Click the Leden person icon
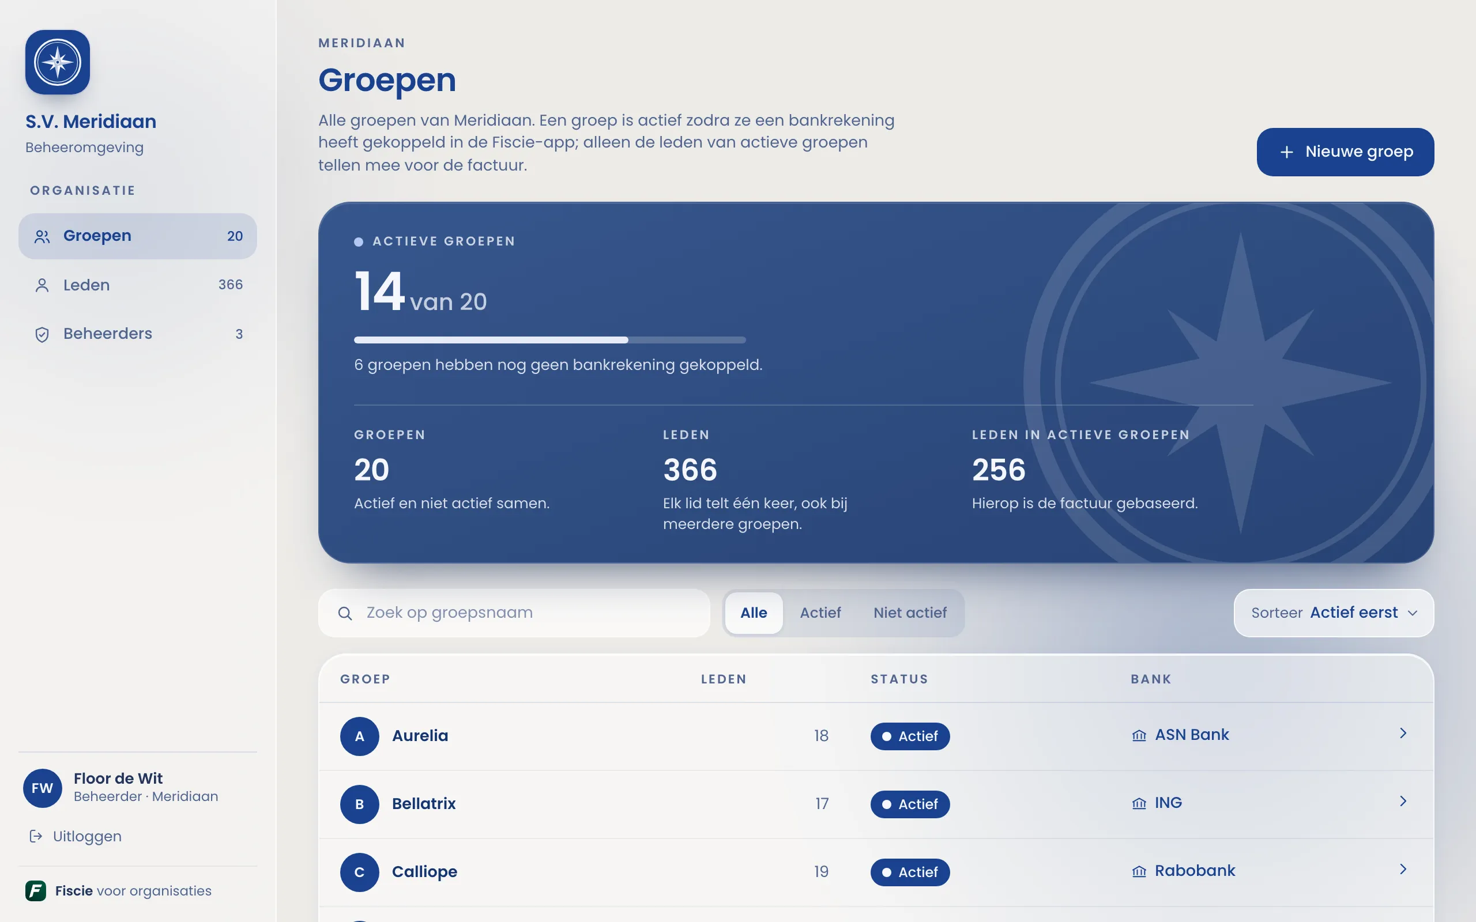 pyautogui.click(x=42, y=285)
